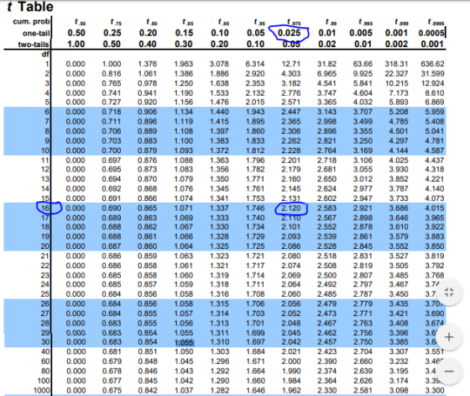Click 3.421 in df 27 row
Viewport: 470px width, 396px height.
click(x=399, y=314)
